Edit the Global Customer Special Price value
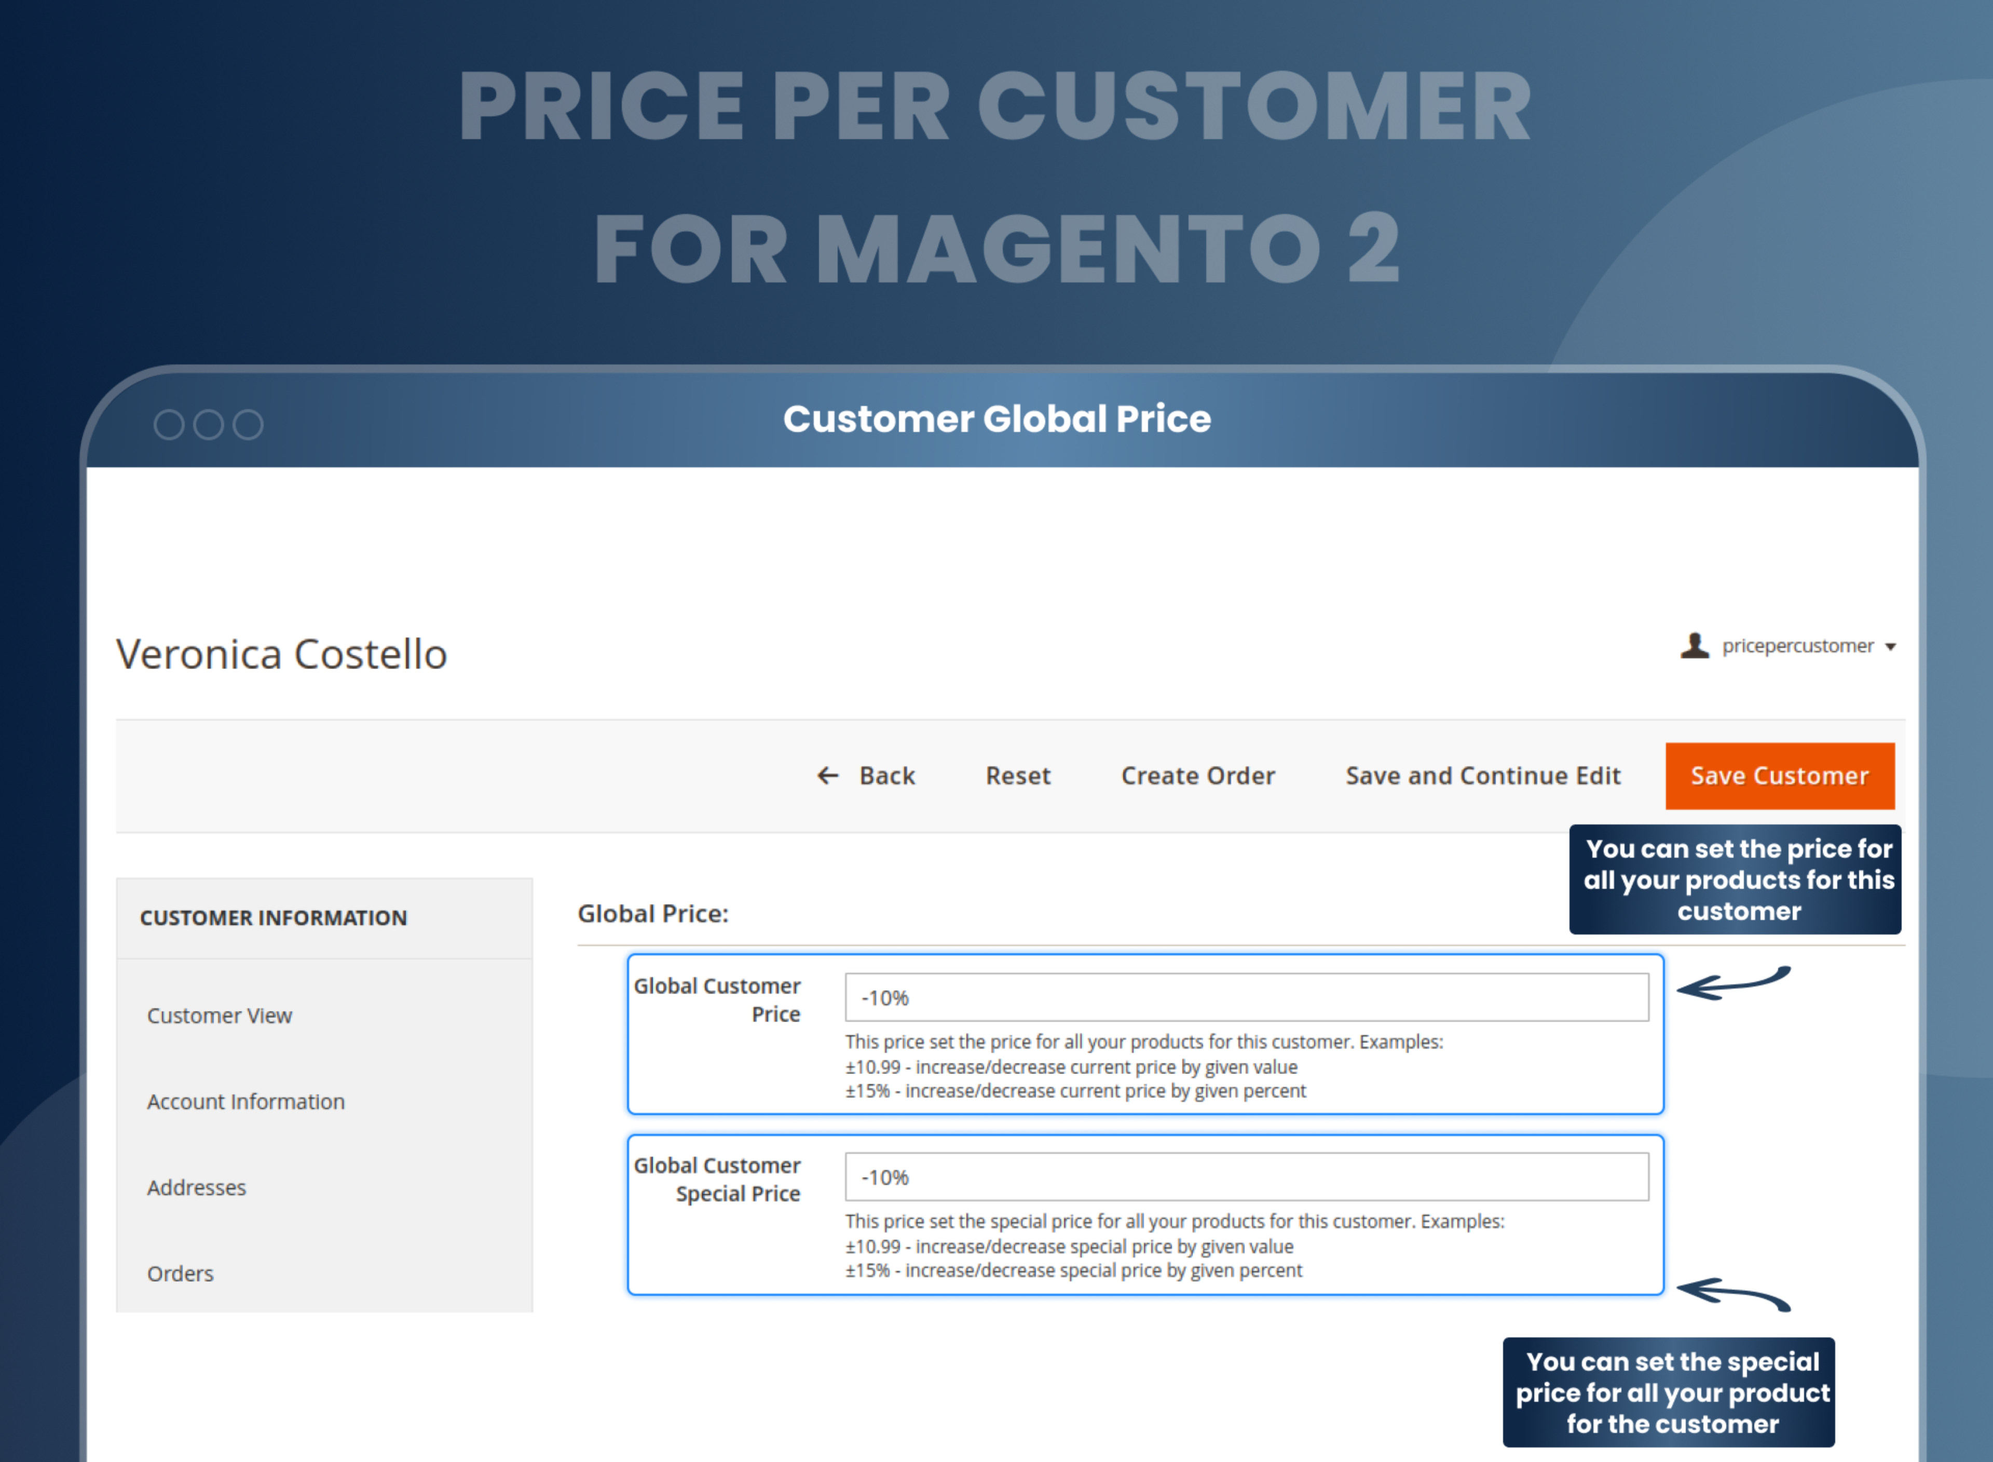The height and width of the screenshot is (1462, 1993). [x=1246, y=1177]
